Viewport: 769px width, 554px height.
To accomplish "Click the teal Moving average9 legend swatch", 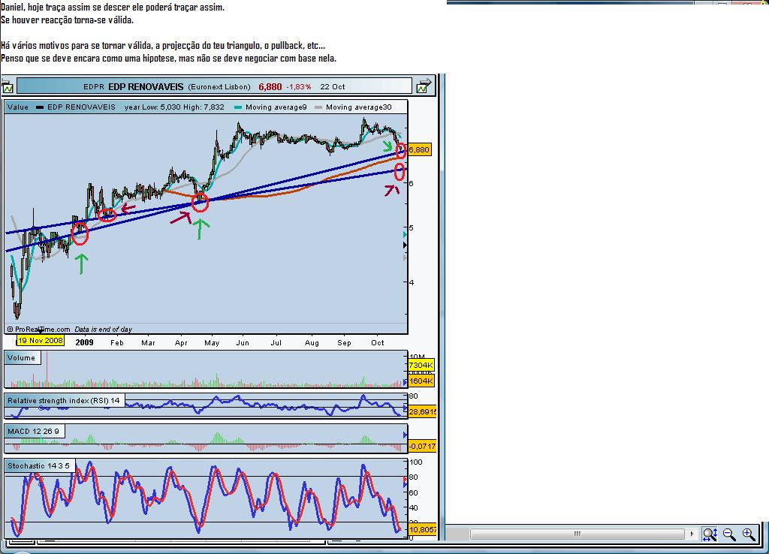I will pyautogui.click(x=238, y=107).
